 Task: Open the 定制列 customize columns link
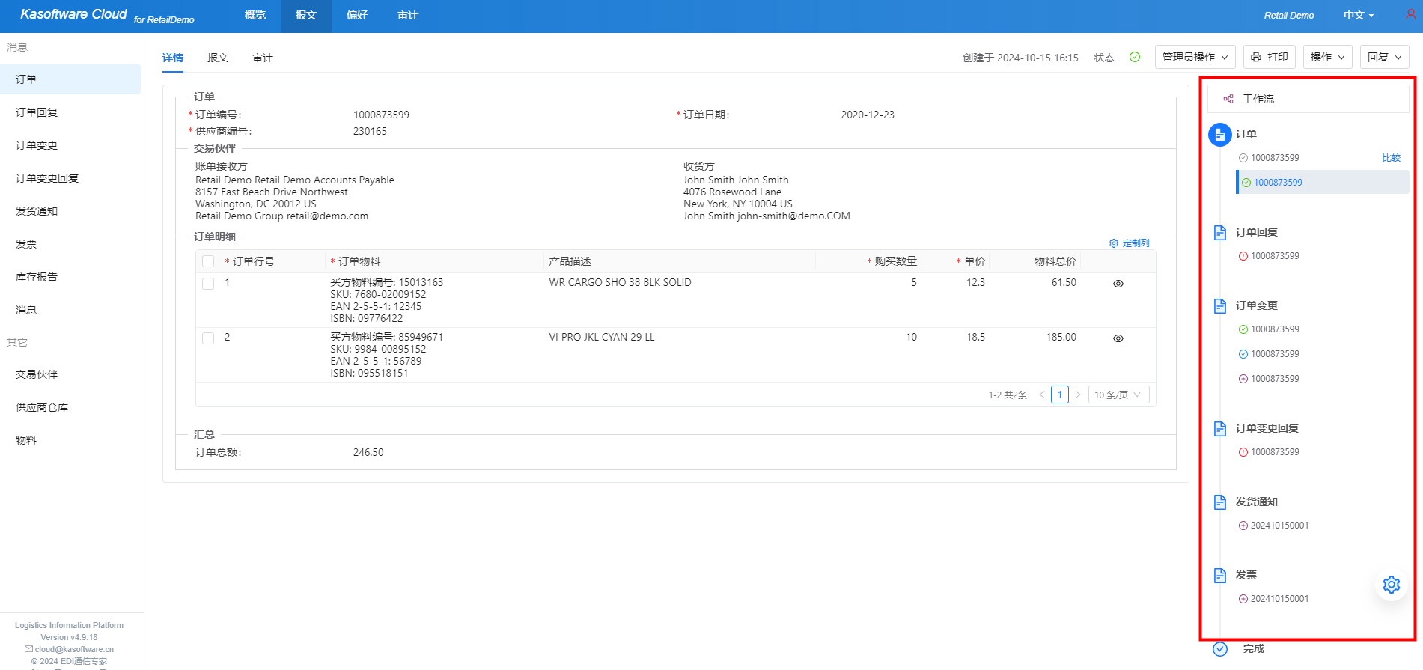point(1129,243)
